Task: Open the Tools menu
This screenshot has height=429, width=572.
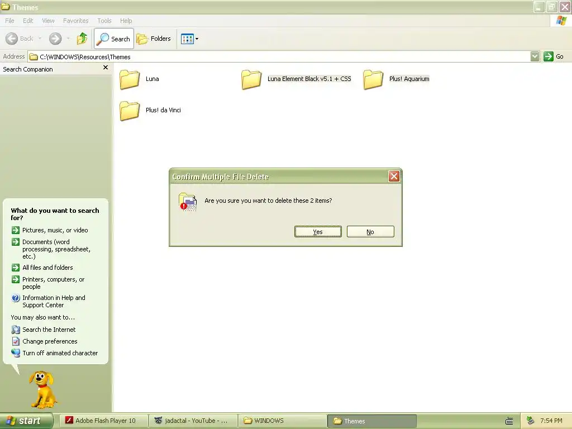Action: 104,21
